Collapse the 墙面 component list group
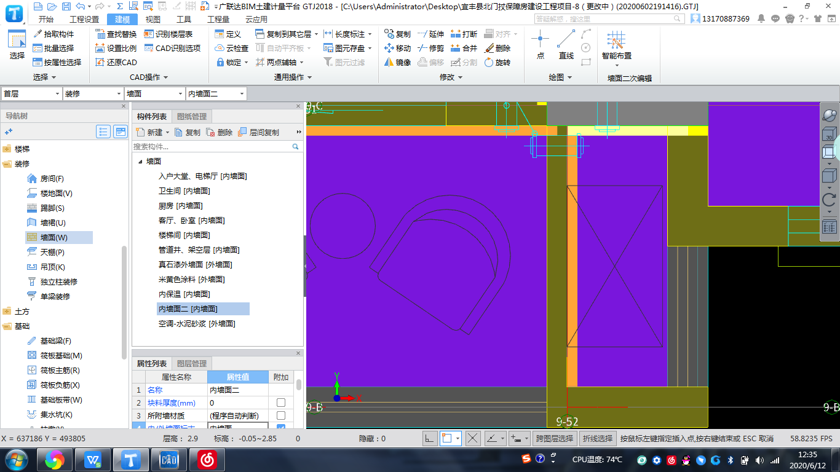 pyautogui.click(x=140, y=161)
